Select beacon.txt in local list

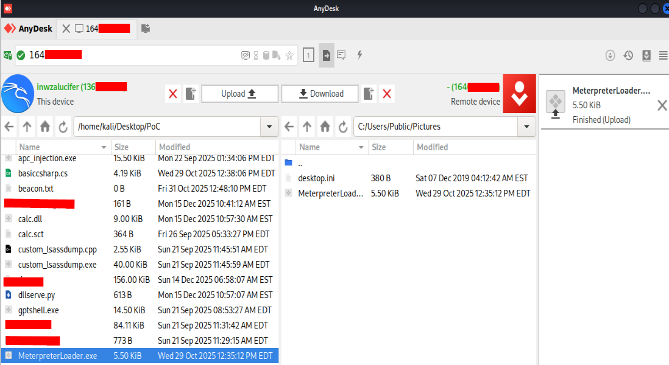tap(140, 189)
